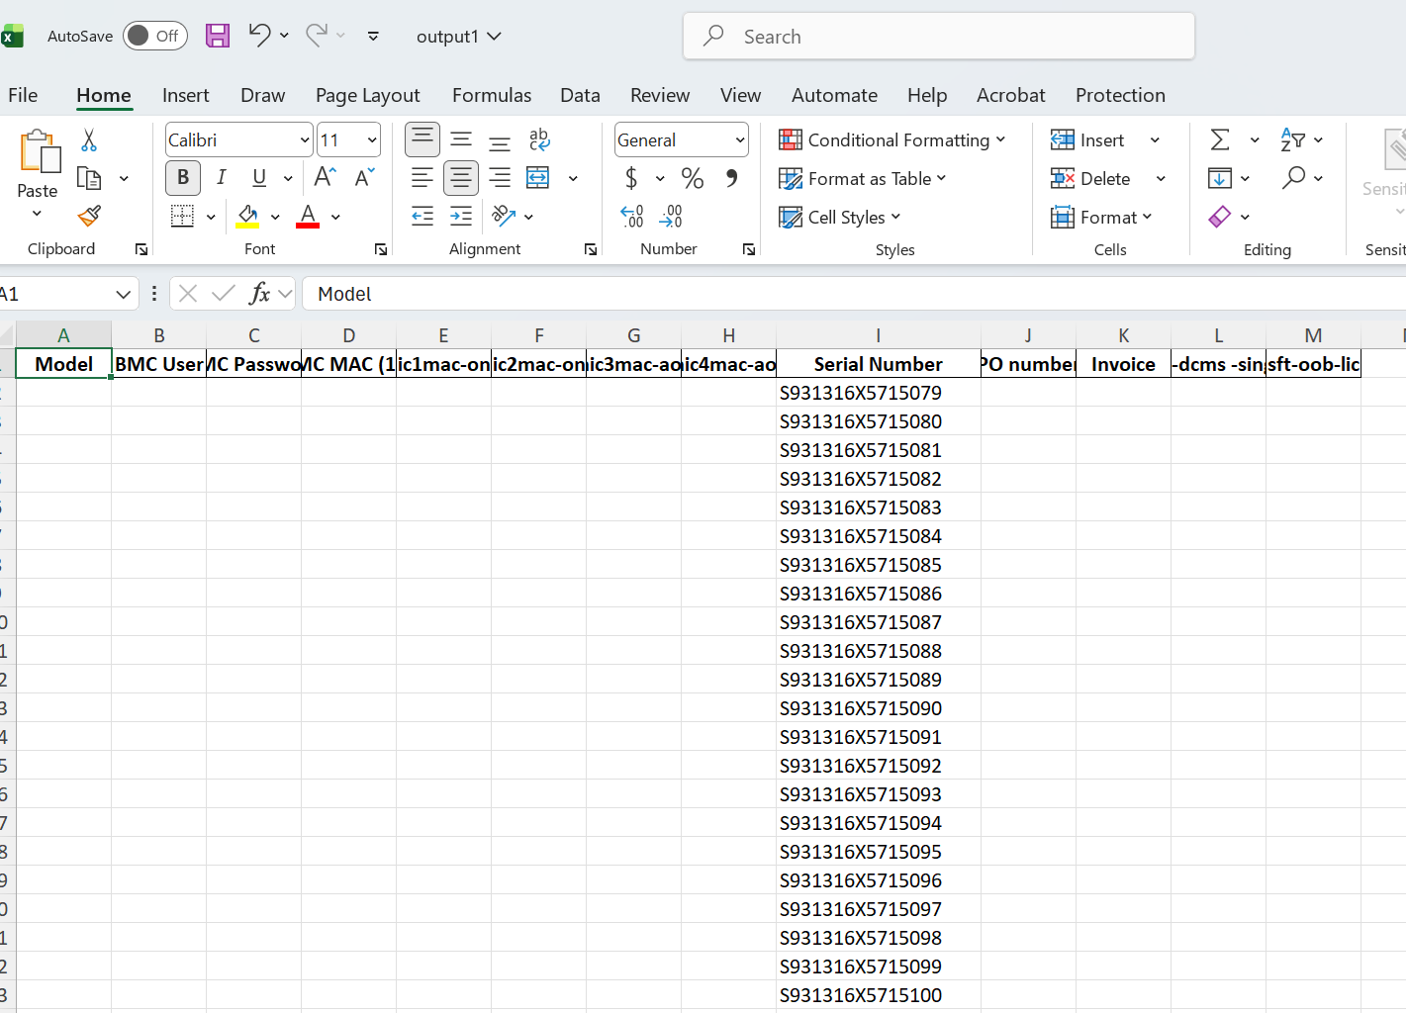Toggle Italic formatting button
Screen dimensions: 1406x1013
222,178
